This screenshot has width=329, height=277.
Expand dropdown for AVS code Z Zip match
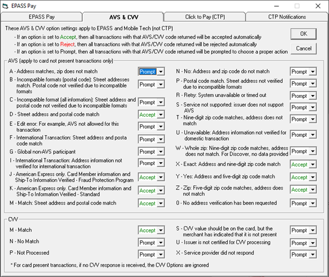pyautogui.click(x=313, y=190)
